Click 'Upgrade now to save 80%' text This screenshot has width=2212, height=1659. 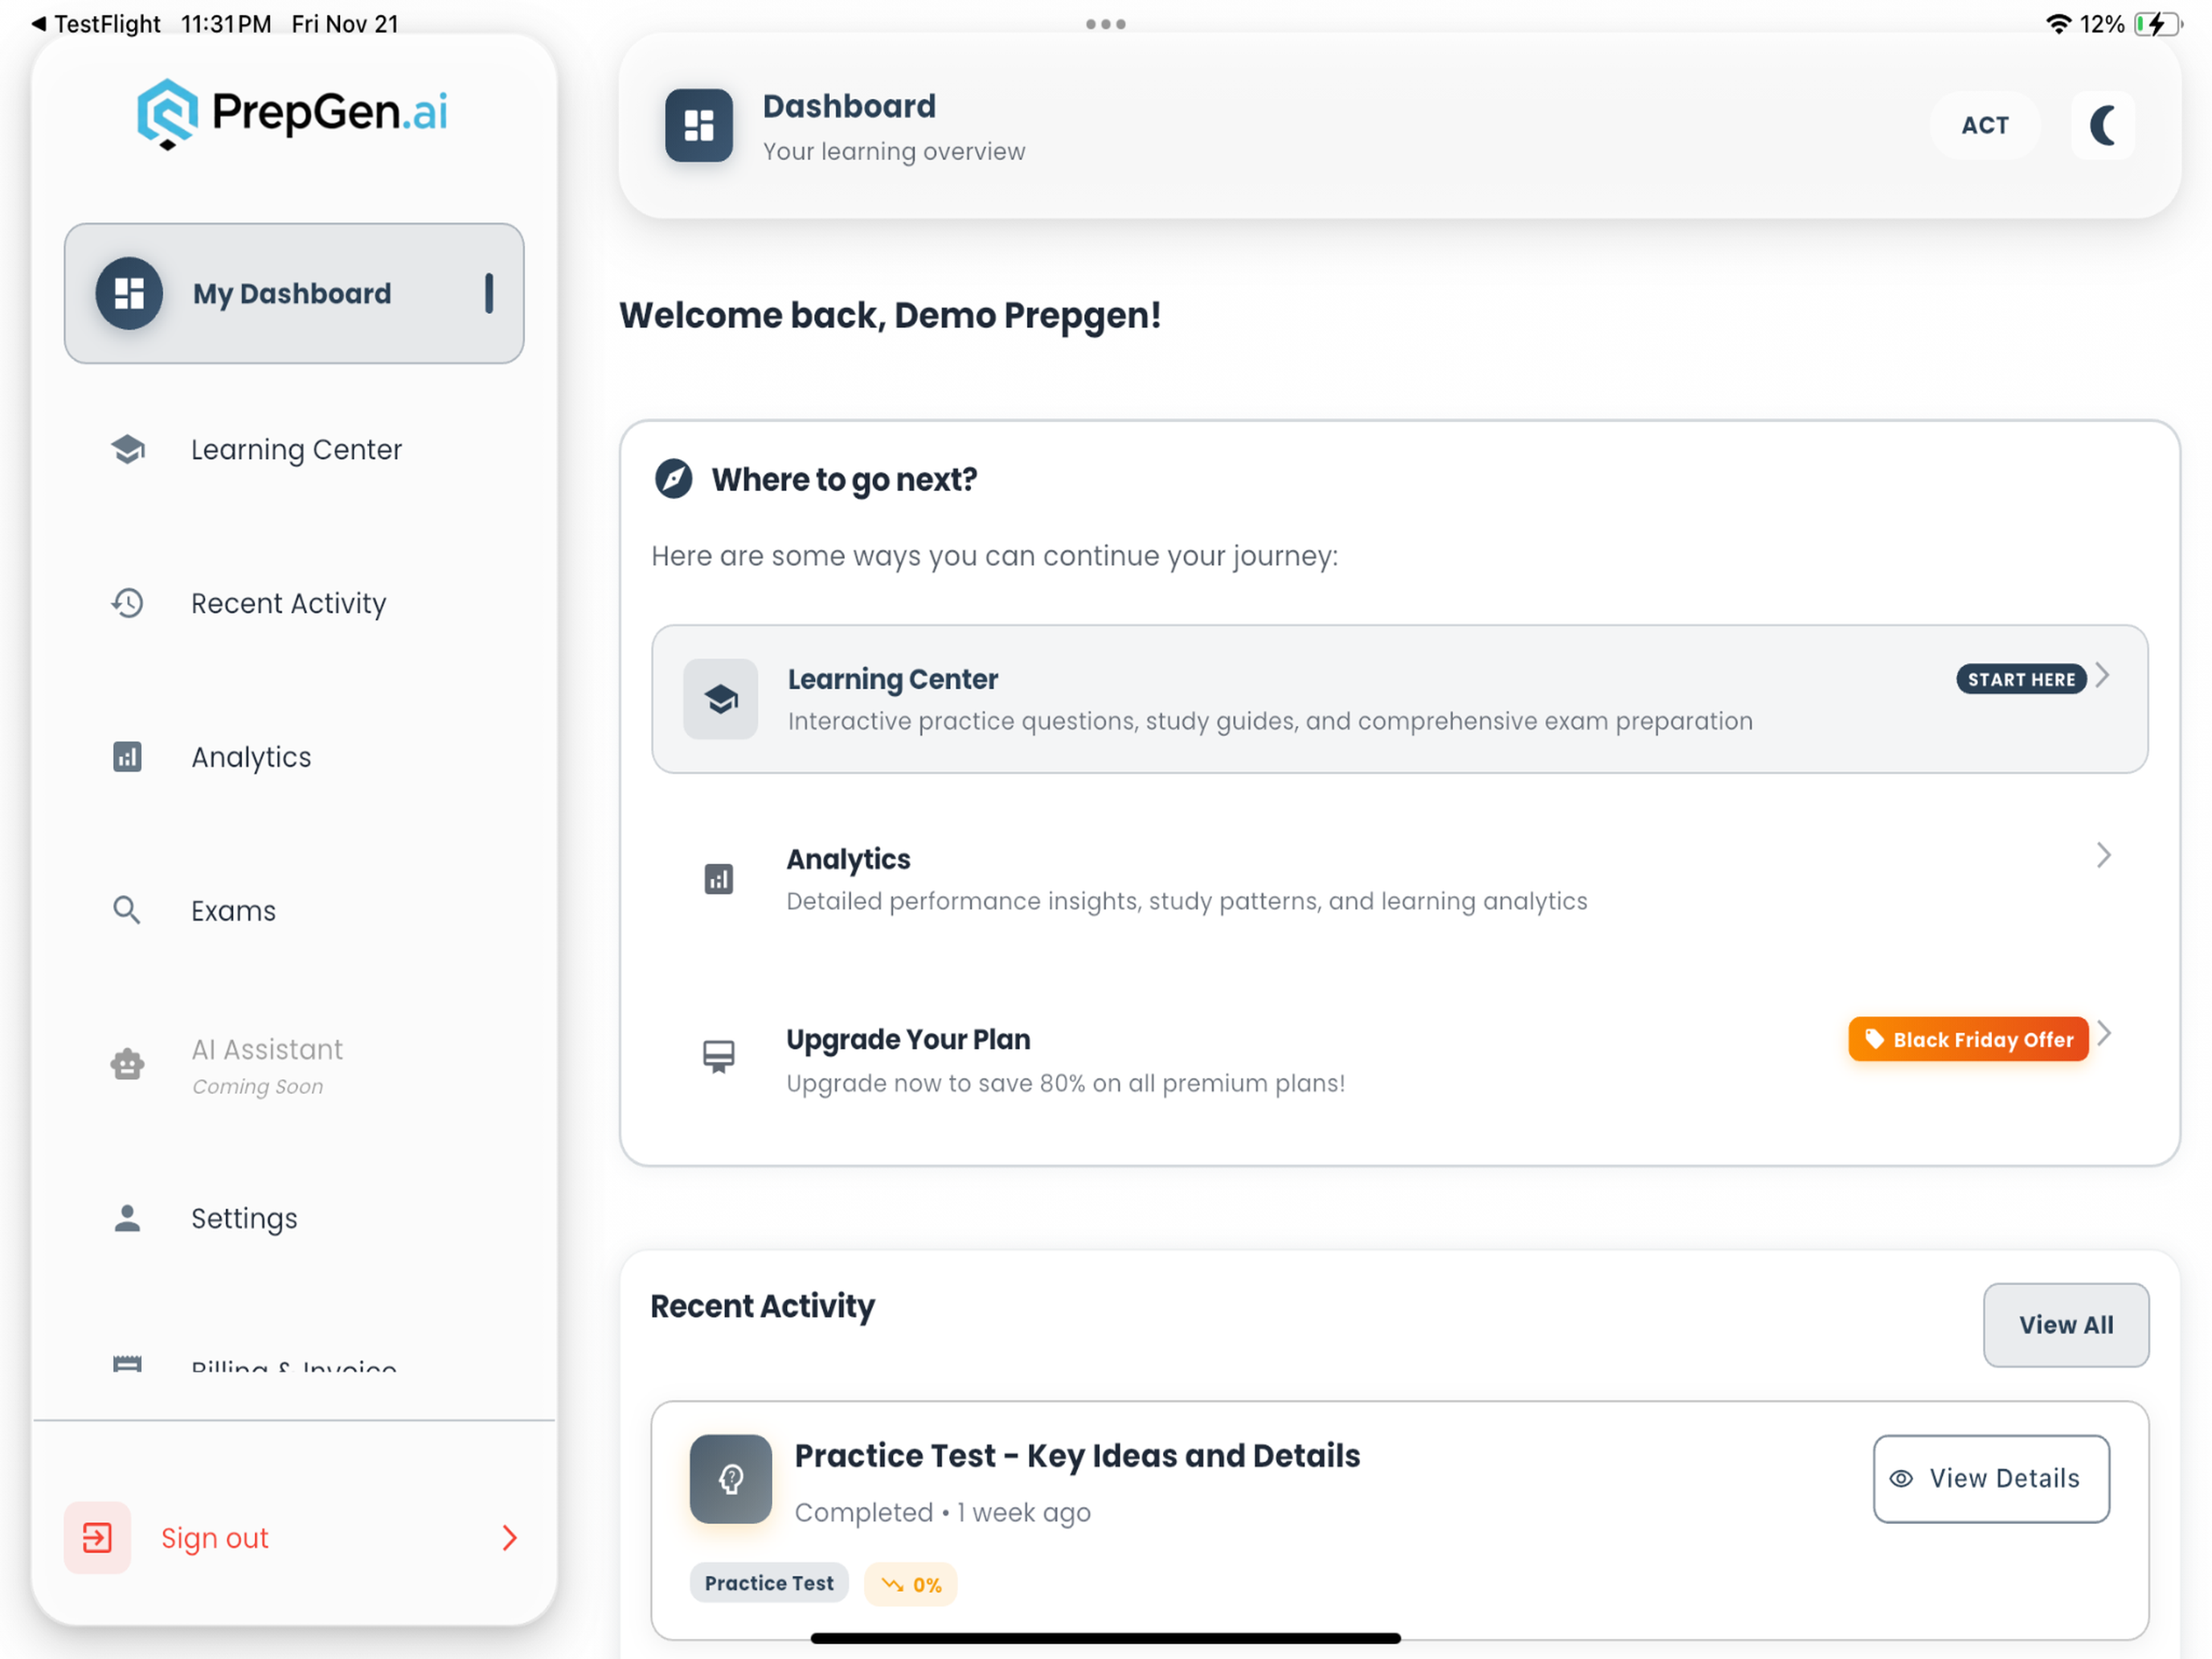click(1065, 1083)
